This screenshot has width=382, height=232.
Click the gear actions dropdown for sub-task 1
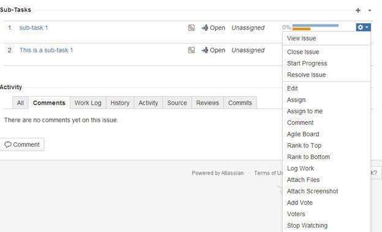[363, 28]
